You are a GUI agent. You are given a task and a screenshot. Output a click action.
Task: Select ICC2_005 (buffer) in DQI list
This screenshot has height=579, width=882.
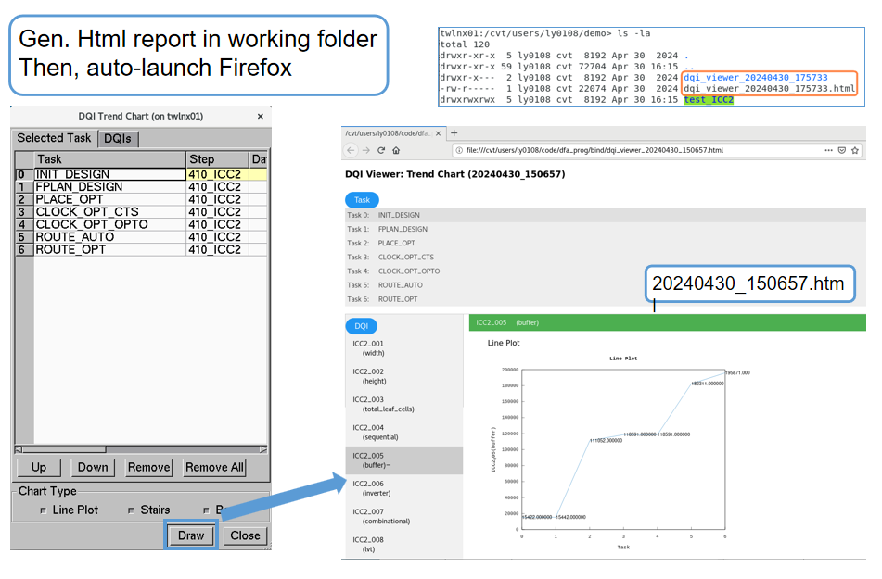point(403,461)
